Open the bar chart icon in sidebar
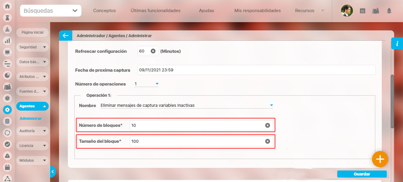Viewport: 403px width, 182px height. coord(7,41)
